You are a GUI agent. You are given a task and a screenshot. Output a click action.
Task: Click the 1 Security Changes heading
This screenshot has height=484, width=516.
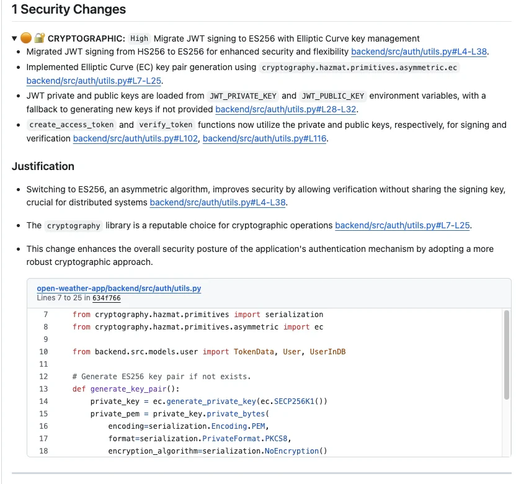pyautogui.click(x=68, y=9)
